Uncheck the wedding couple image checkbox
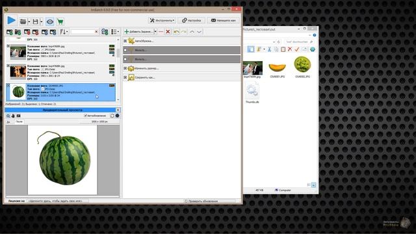 [8, 46]
